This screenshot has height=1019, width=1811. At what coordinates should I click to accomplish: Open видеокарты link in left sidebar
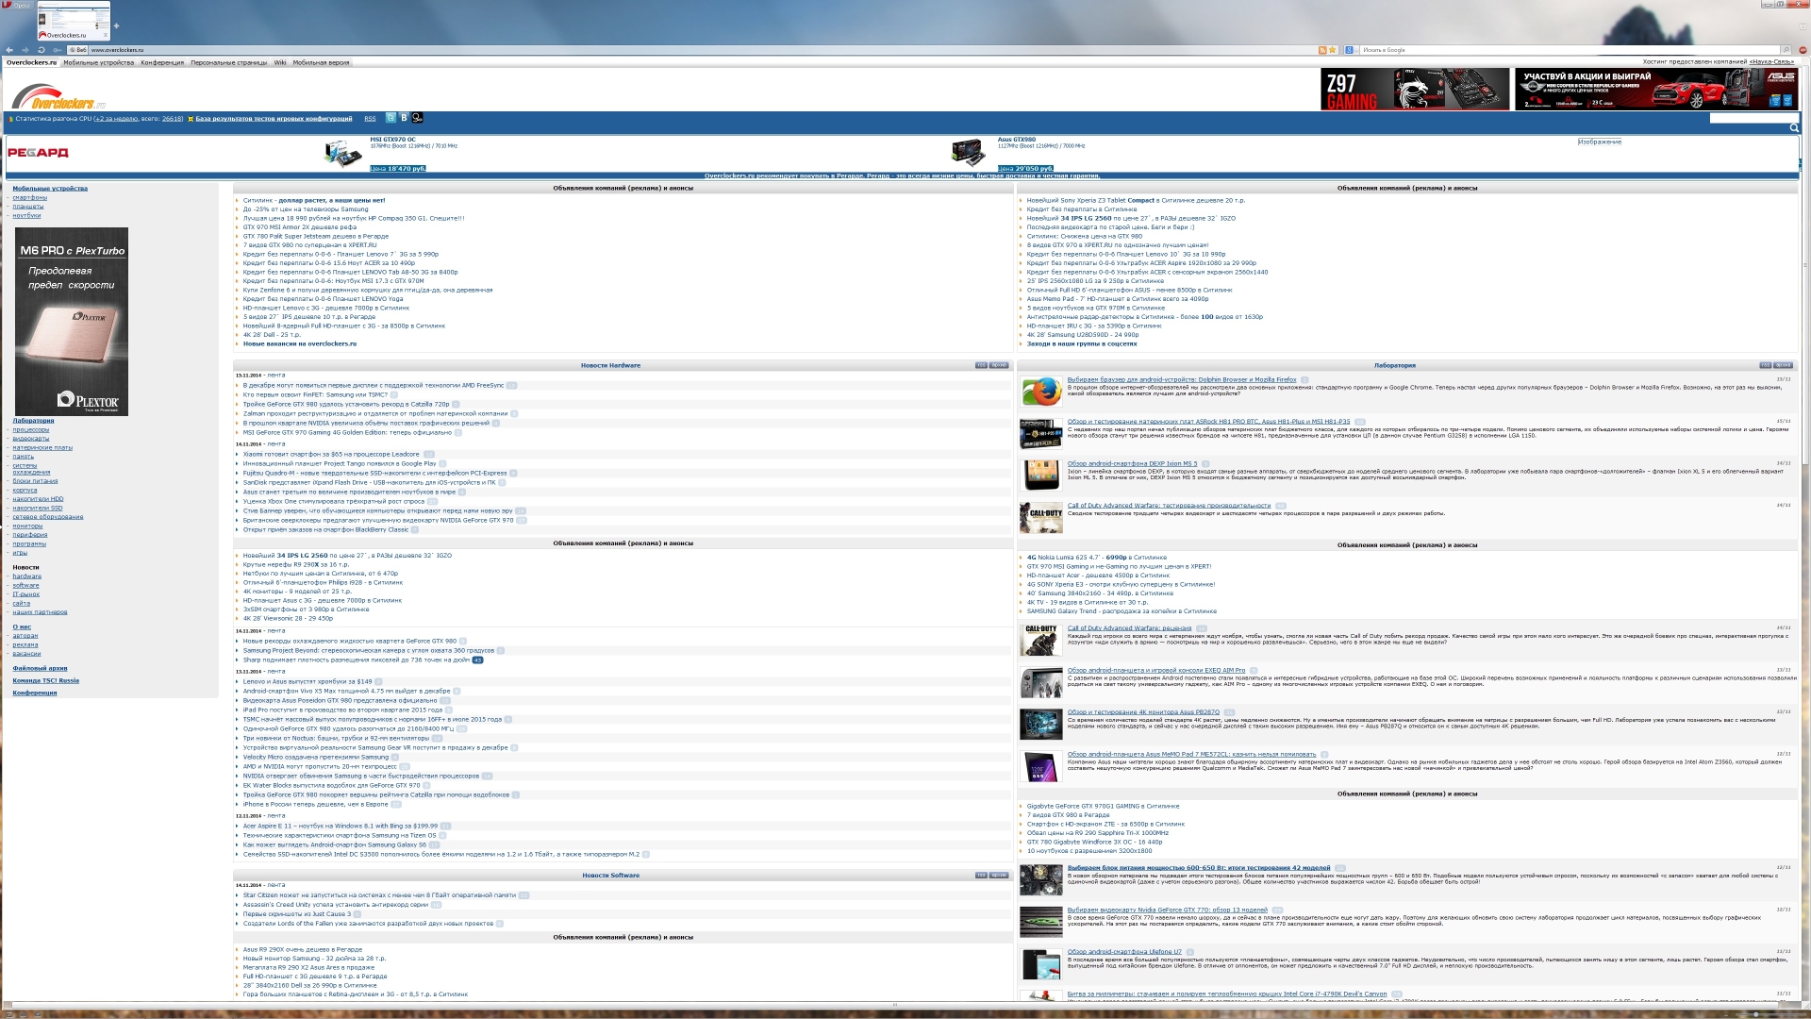pyautogui.click(x=31, y=438)
